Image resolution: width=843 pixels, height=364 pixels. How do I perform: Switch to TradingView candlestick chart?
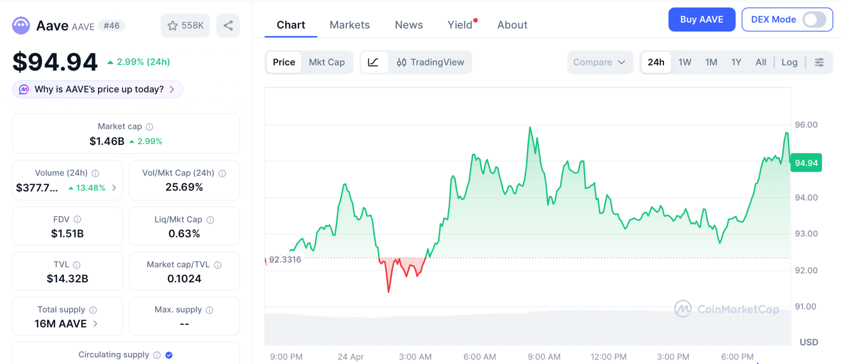430,62
